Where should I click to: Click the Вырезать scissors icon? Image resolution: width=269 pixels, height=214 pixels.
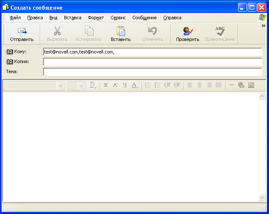[57, 31]
